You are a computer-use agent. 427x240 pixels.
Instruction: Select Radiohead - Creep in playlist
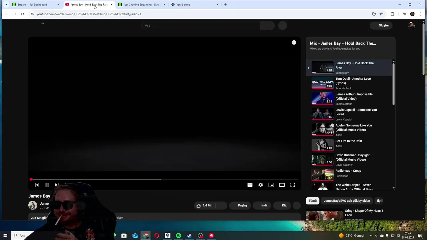pyautogui.click(x=349, y=174)
